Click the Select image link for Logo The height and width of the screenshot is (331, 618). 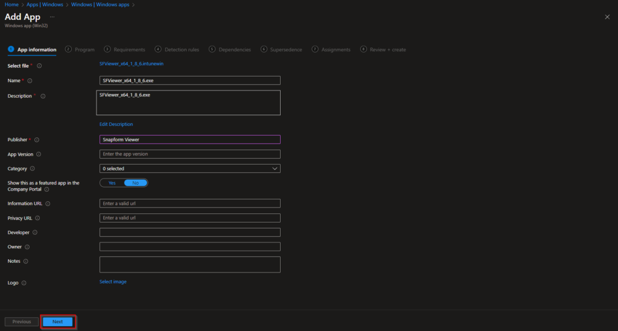pos(113,282)
